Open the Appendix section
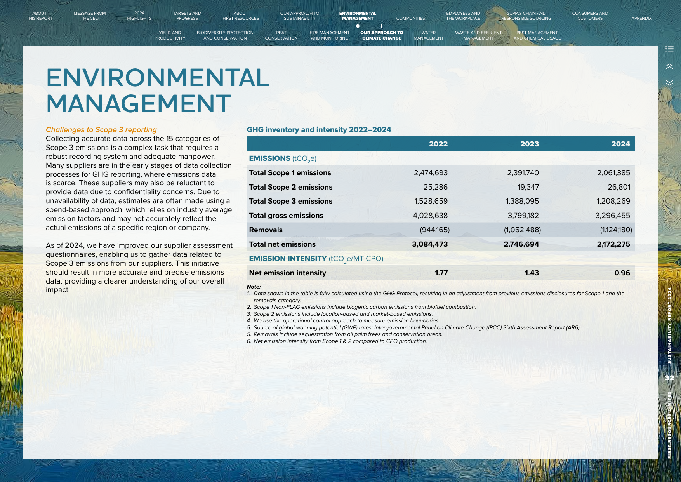Viewport: 681px width, 482px height. [x=641, y=18]
